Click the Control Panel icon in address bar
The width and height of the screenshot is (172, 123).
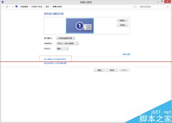tap(17, 6)
